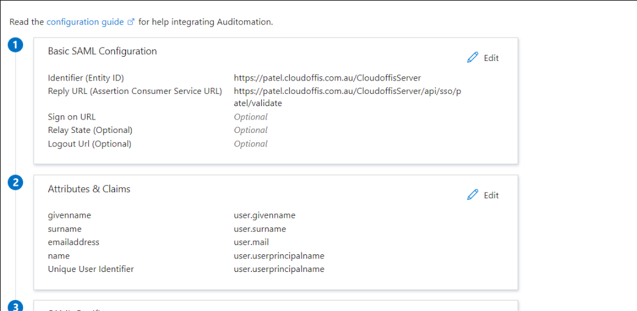Select the user.surname claim value
The image size is (637, 311).
point(260,229)
